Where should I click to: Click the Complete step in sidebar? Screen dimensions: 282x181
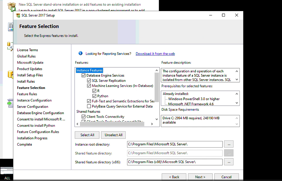click(x=25, y=144)
